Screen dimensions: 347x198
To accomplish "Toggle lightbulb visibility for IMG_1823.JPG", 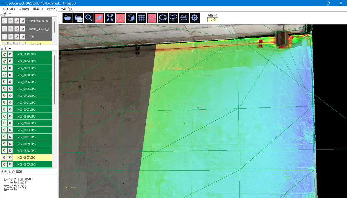I will [x=5, y=54].
